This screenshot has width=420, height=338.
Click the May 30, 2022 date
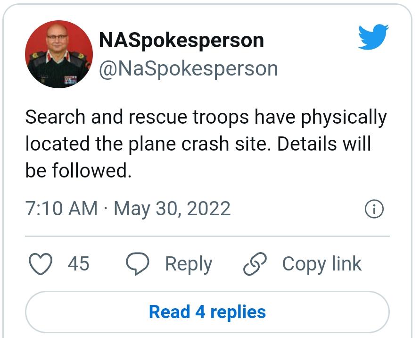[x=172, y=209]
